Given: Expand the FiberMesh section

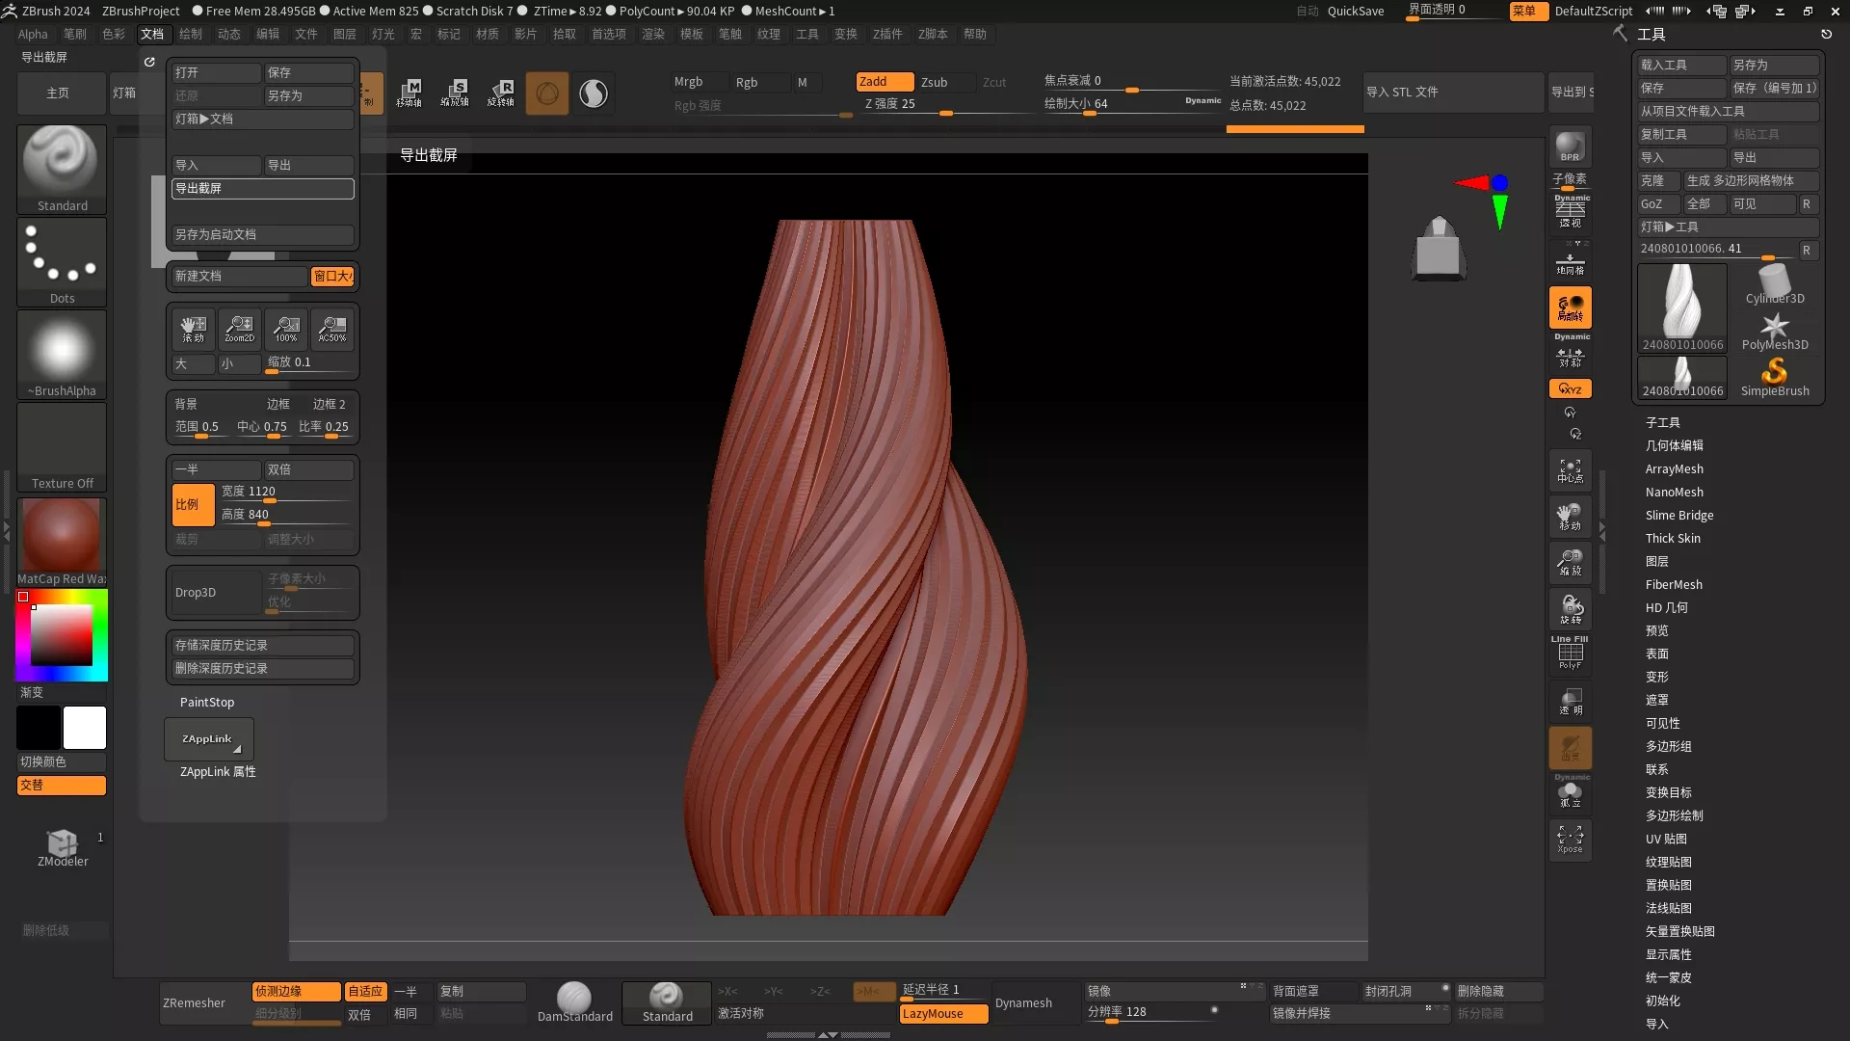Looking at the screenshot, I should (1674, 584).
